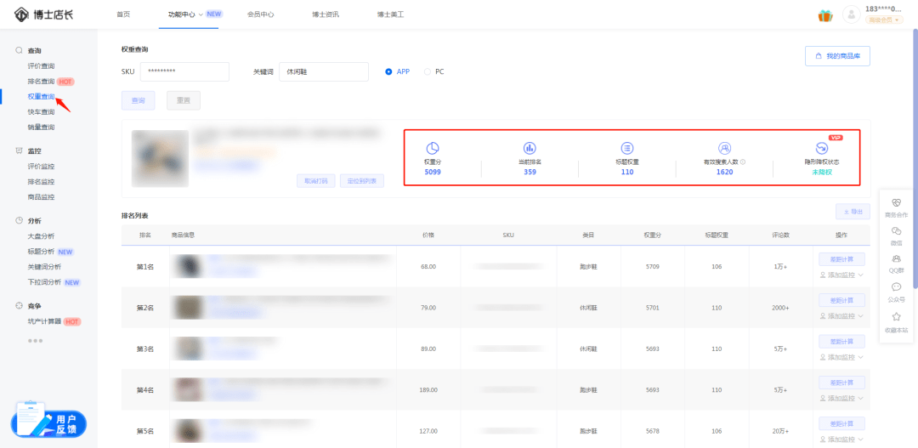
Task: Open the 博士美工 tab
Action: (x=390, y=14)
